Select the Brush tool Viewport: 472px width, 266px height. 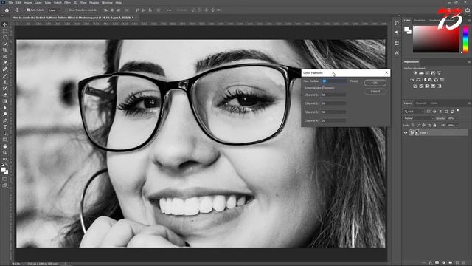(x=5, y=75)
